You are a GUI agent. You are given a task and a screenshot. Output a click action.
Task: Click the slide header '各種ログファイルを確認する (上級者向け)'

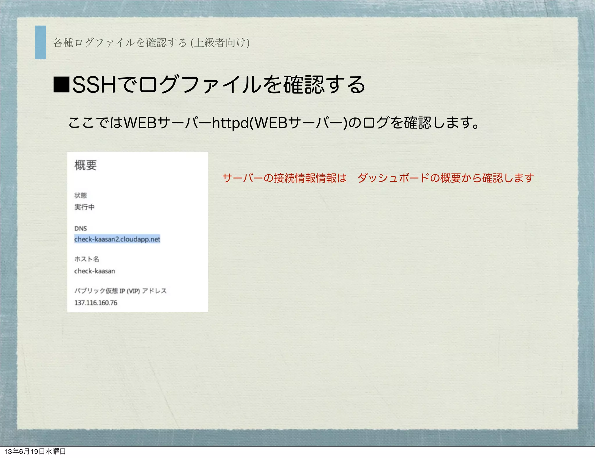[151, 43]
